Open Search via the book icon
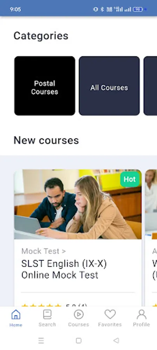The width and height of the screenshot is (157, 350). pyautogui.click(x=47, y=315)
